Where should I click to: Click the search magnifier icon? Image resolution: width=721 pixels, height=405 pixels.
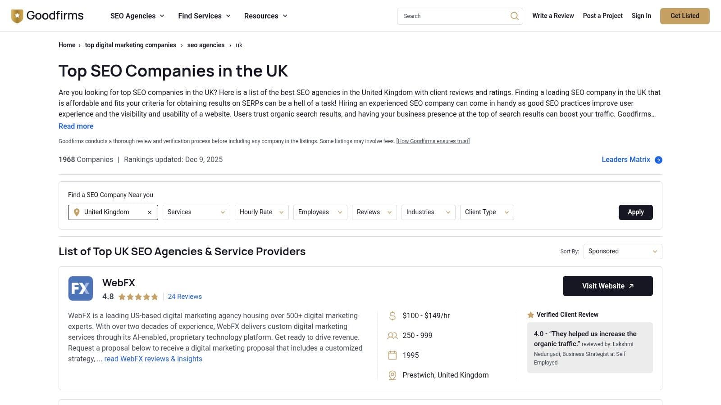[x=514, y=16]
